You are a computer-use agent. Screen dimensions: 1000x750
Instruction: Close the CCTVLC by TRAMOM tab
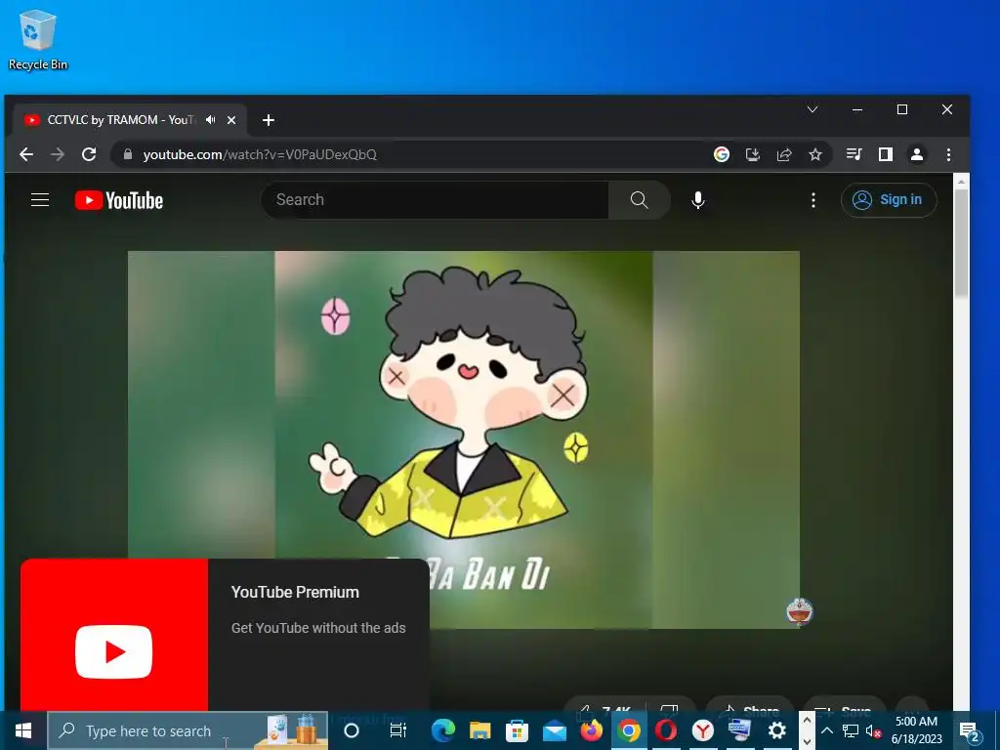[x=231, y=120]
